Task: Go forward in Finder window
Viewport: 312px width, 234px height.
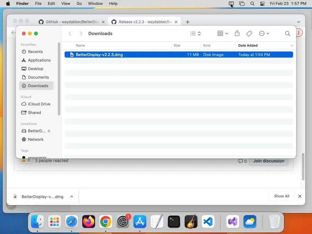Action: pyautogui.click(x=81, y=34)
